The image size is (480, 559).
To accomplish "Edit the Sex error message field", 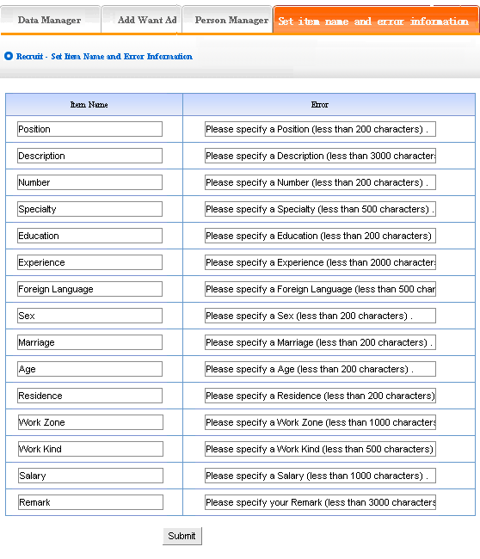I will tap(320, 316).
